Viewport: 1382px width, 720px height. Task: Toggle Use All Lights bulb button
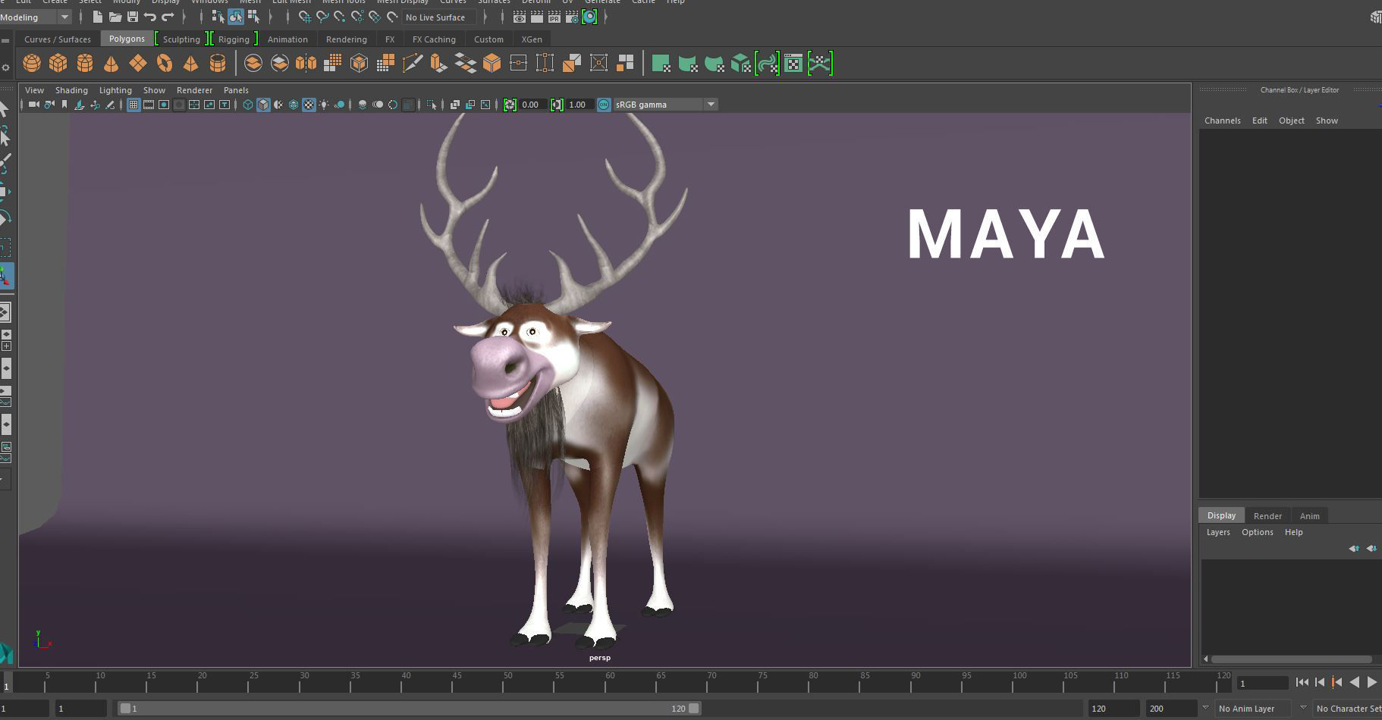pos(325,105)
